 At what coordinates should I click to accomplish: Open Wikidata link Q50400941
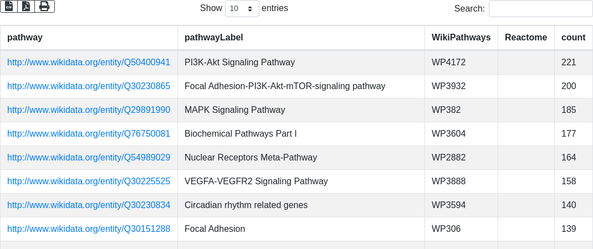[x=89, y=63]
